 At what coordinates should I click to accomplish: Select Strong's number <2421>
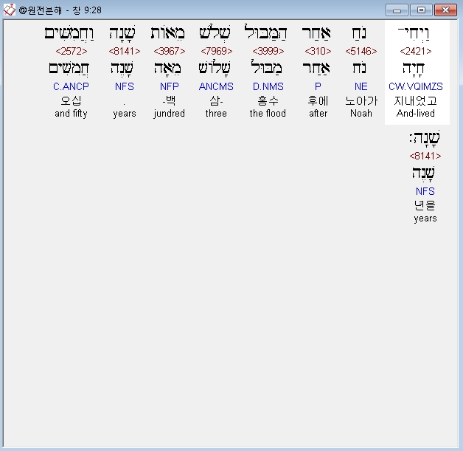coord(416,51)
